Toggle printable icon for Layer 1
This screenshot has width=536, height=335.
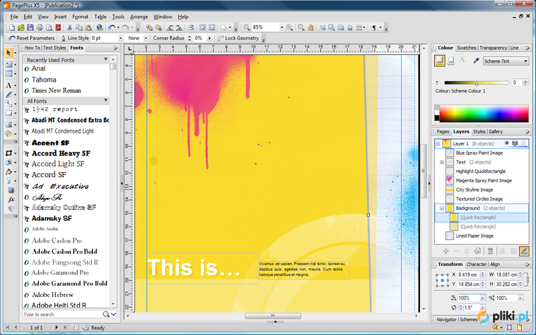(515, 143)
